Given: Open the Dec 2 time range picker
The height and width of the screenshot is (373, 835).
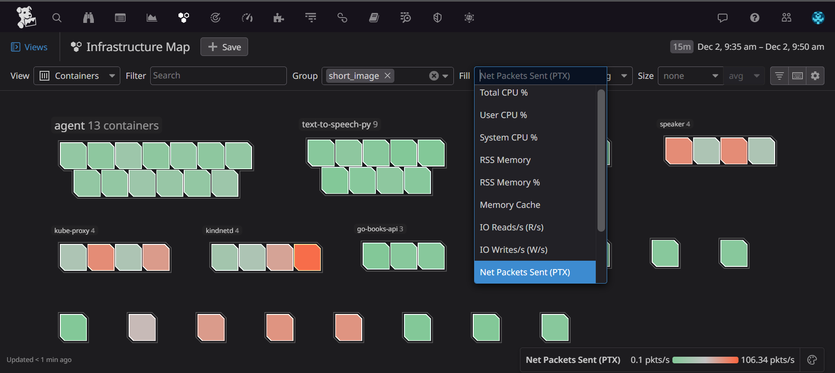Looking at the screenshot, I should pyautogui.click(x=761, y=47).
